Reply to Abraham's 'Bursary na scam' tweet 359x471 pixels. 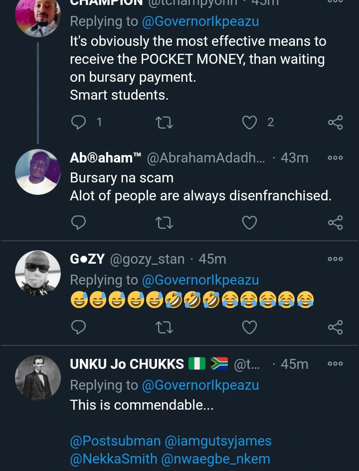79,222
